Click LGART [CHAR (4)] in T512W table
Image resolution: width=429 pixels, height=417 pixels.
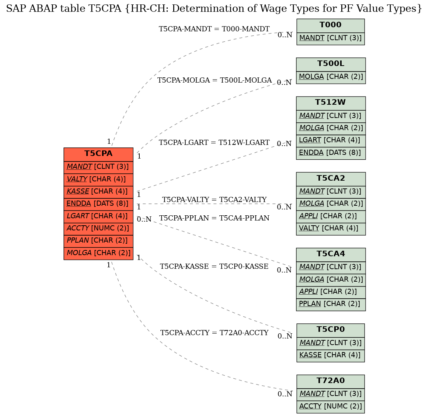point(331,140)
